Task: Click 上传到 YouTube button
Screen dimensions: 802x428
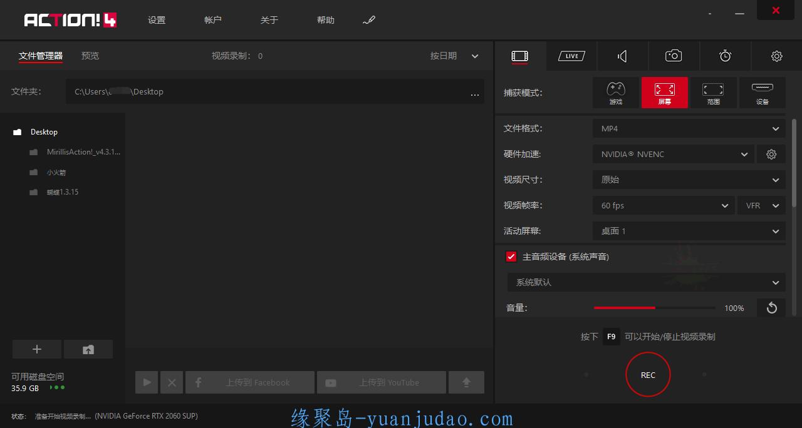Action: click(382, 382)
